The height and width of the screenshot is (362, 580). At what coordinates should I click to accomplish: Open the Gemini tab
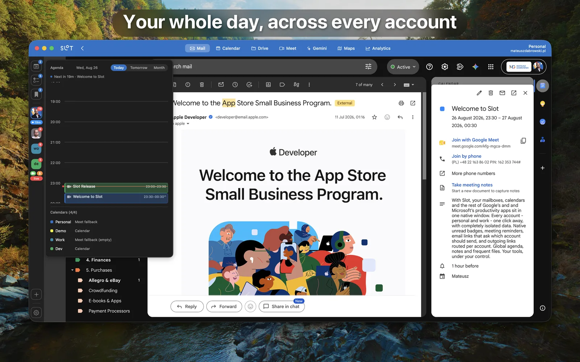pos(316,49)
